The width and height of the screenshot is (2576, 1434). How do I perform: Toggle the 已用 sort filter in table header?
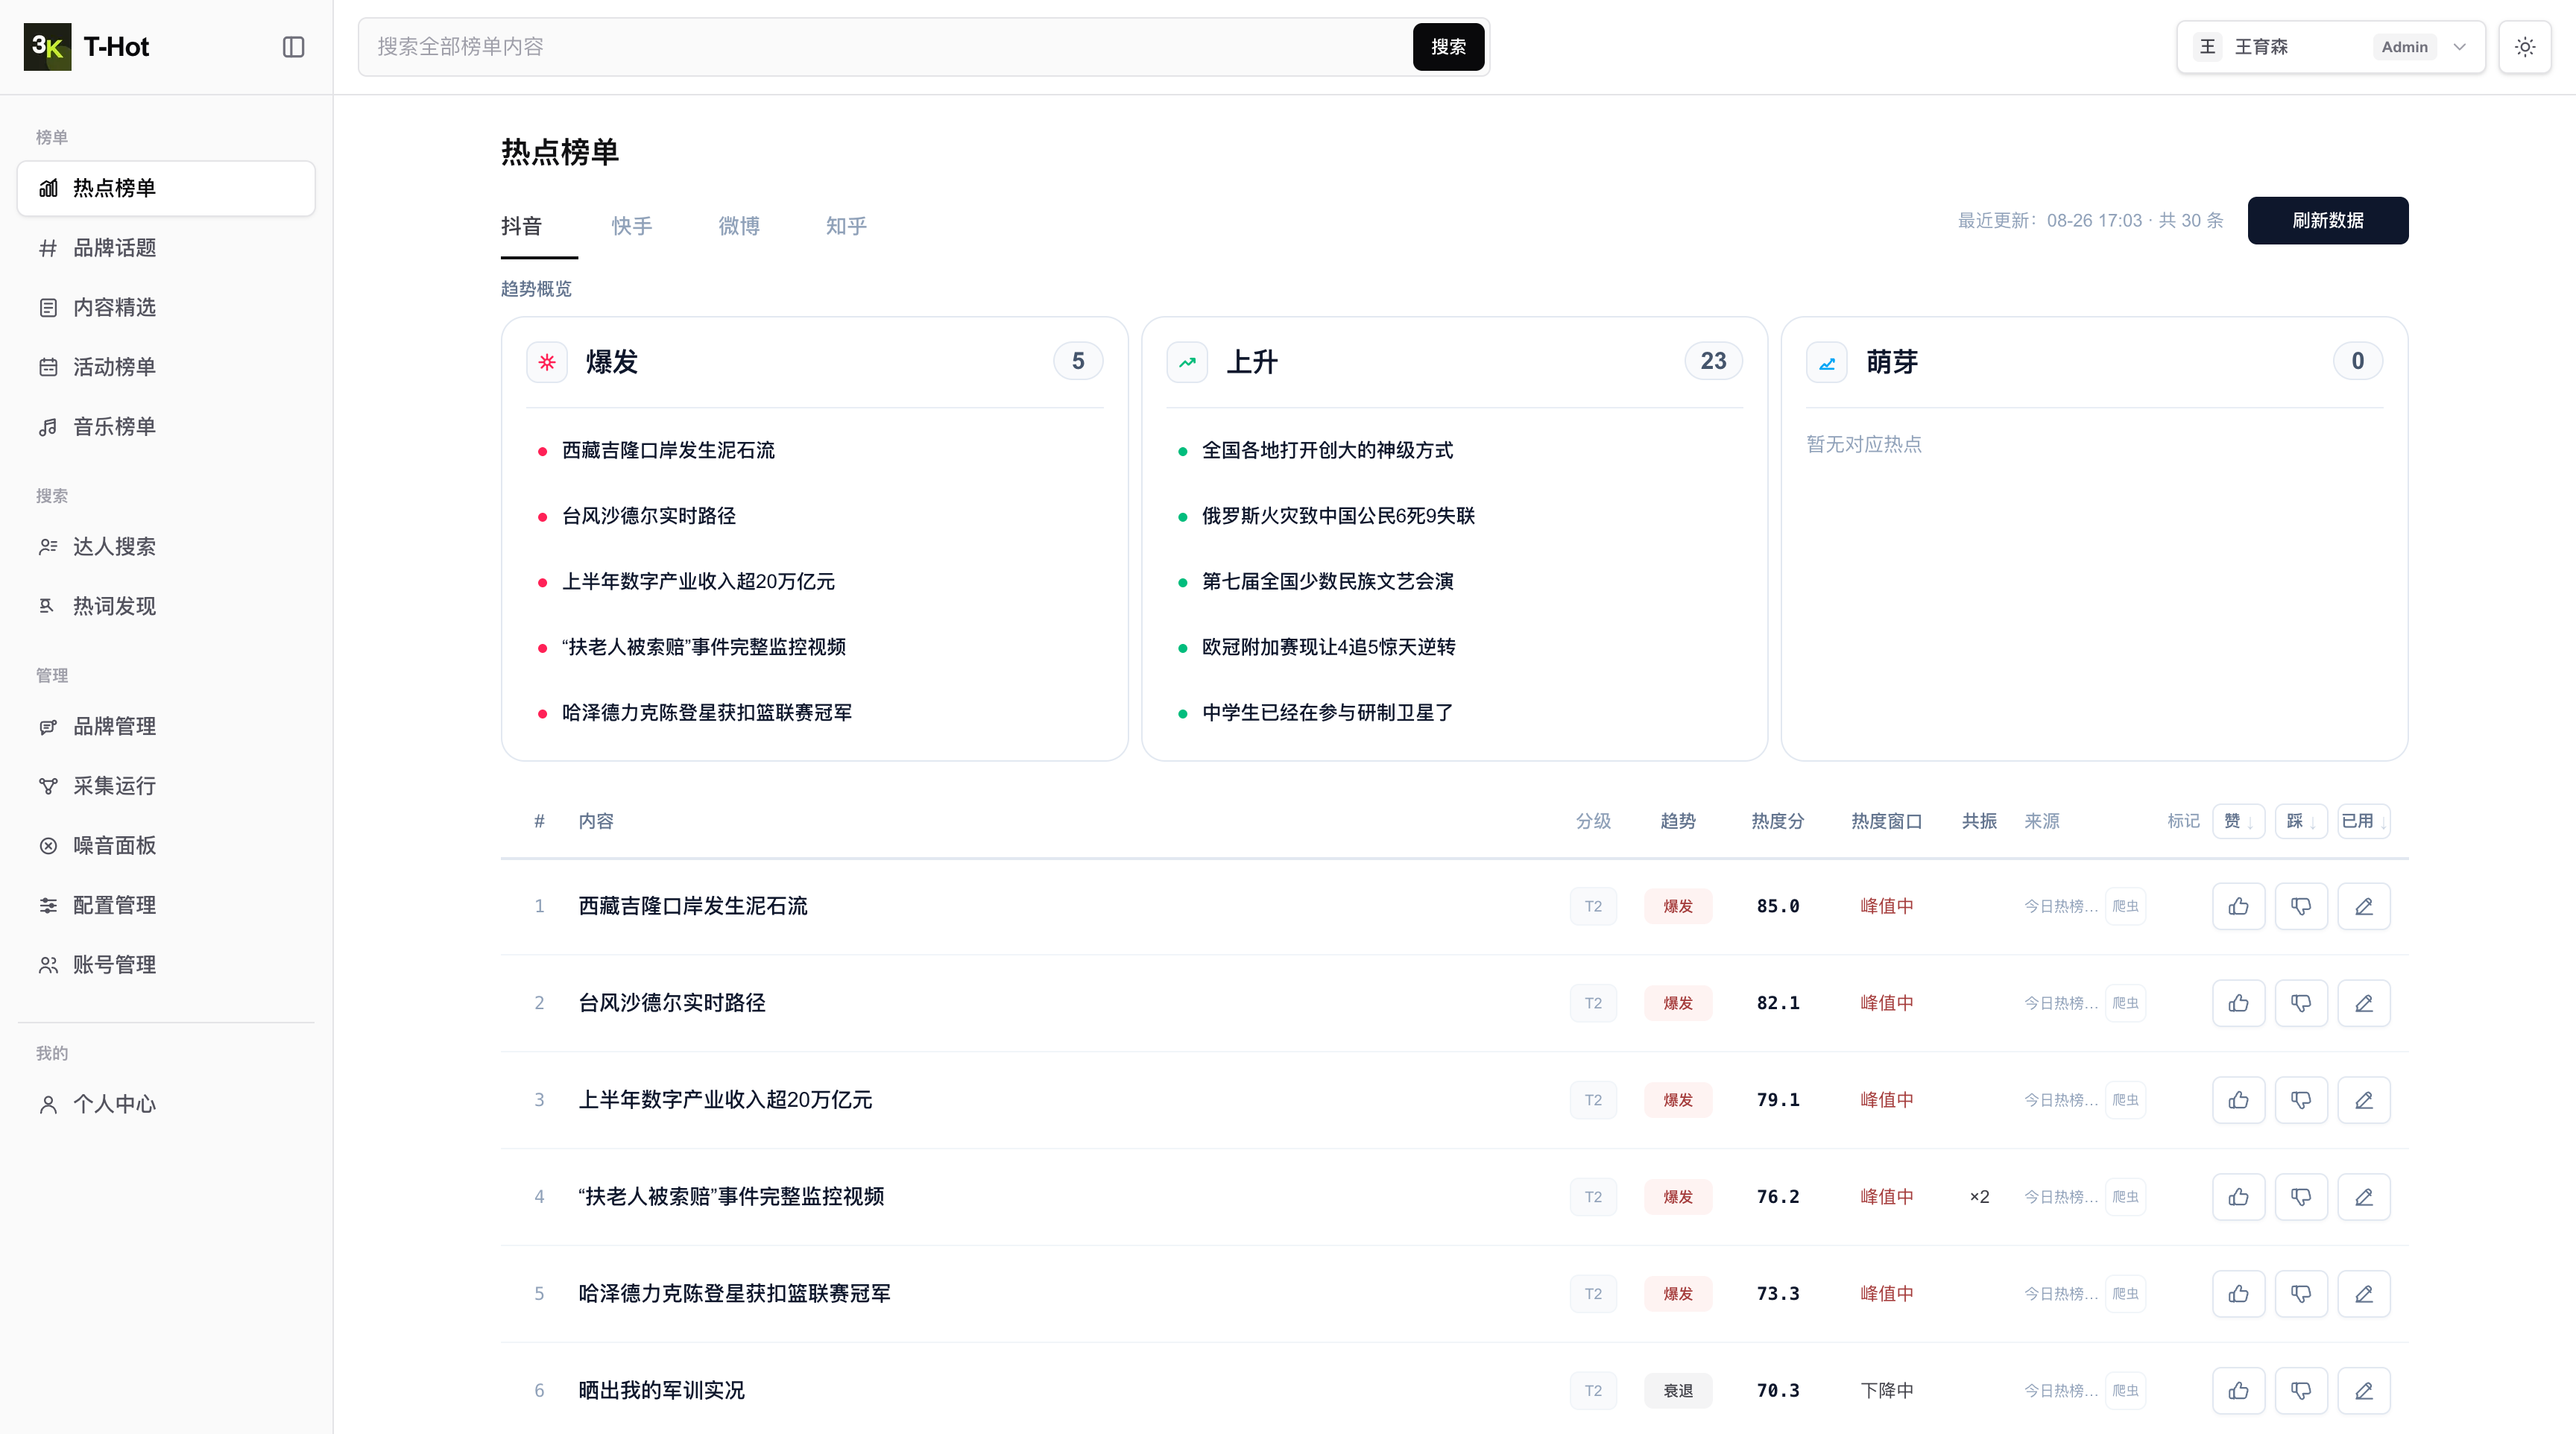[x=2364, y=821]
